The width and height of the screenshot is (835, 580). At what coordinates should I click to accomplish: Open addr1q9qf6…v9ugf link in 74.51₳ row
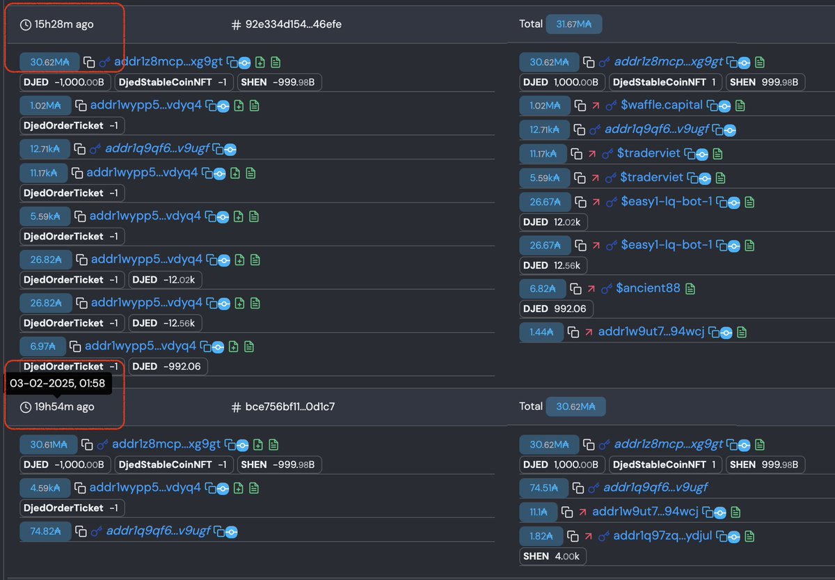point(655,488)
